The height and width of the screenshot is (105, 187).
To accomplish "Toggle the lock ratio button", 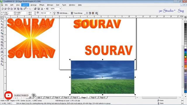I will tap(38, 13).
